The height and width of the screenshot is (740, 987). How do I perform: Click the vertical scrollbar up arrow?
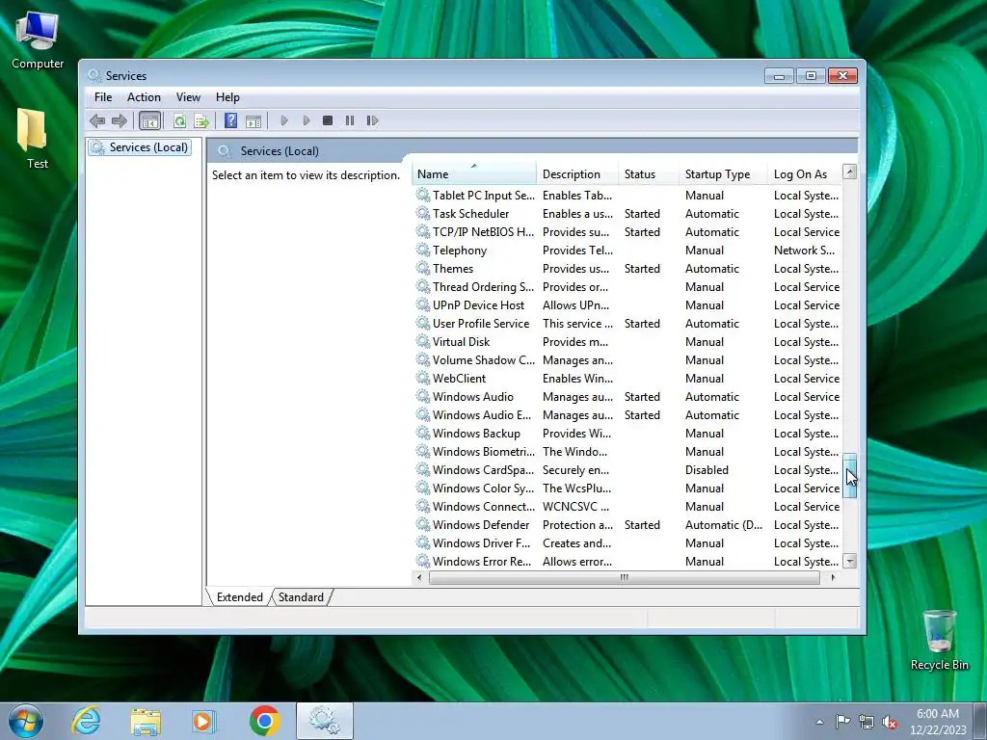tap(850, 172)
